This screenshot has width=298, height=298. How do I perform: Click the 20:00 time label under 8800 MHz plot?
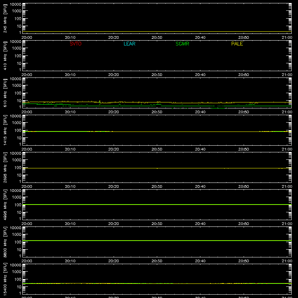[x=27, y=261]
